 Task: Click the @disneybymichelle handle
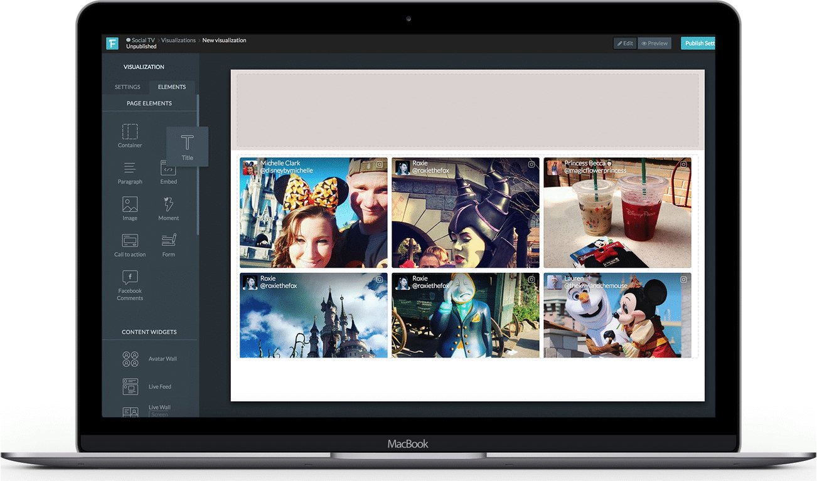pyautogui.click(x=287, y=171)
